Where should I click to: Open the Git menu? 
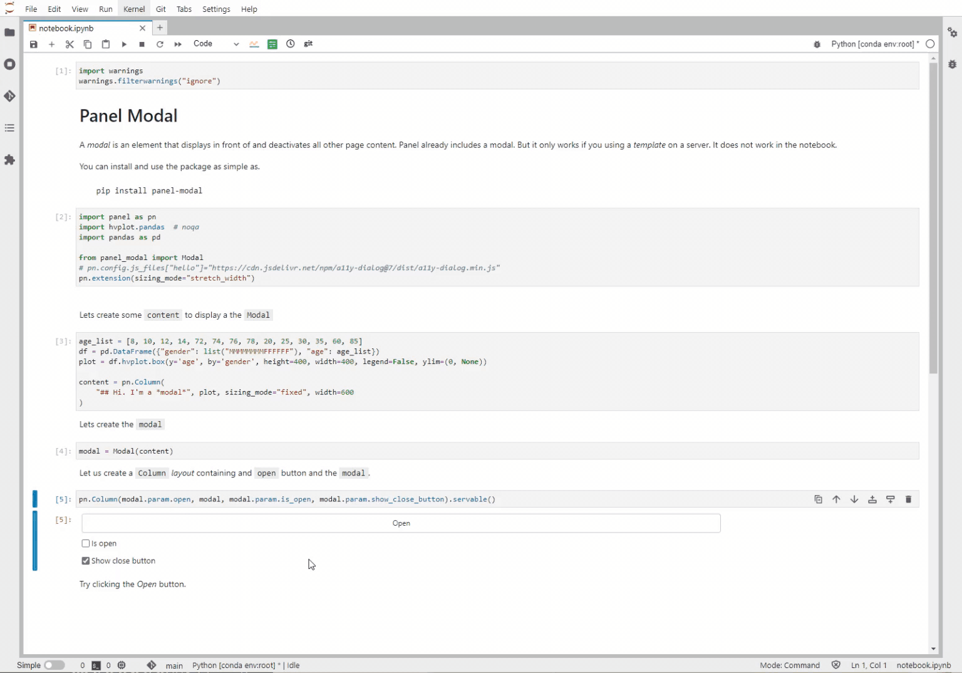(x=161, y=9)
